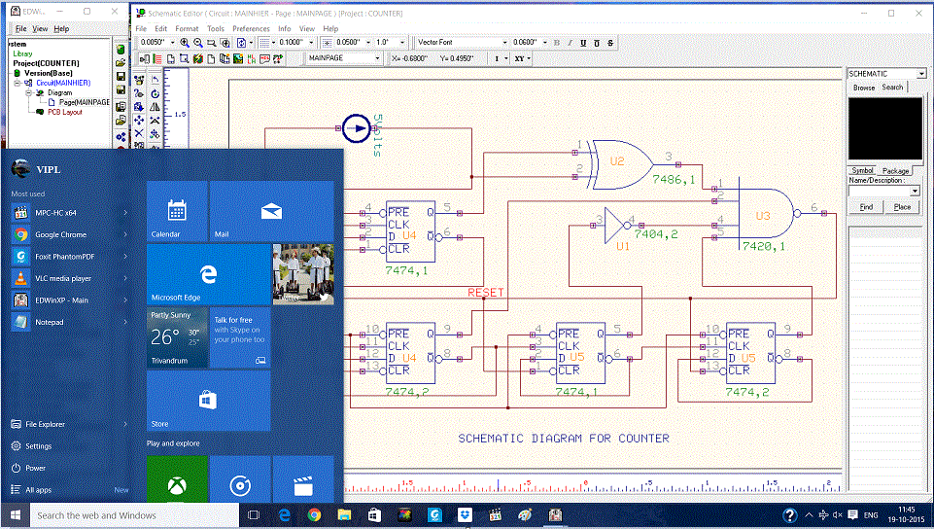Select Page(MAINPAGE) in project tree

(x=84, y=102)
